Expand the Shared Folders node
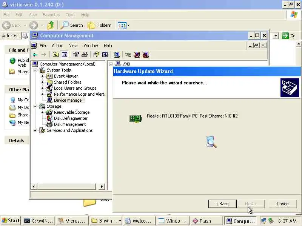 point(42,82)
